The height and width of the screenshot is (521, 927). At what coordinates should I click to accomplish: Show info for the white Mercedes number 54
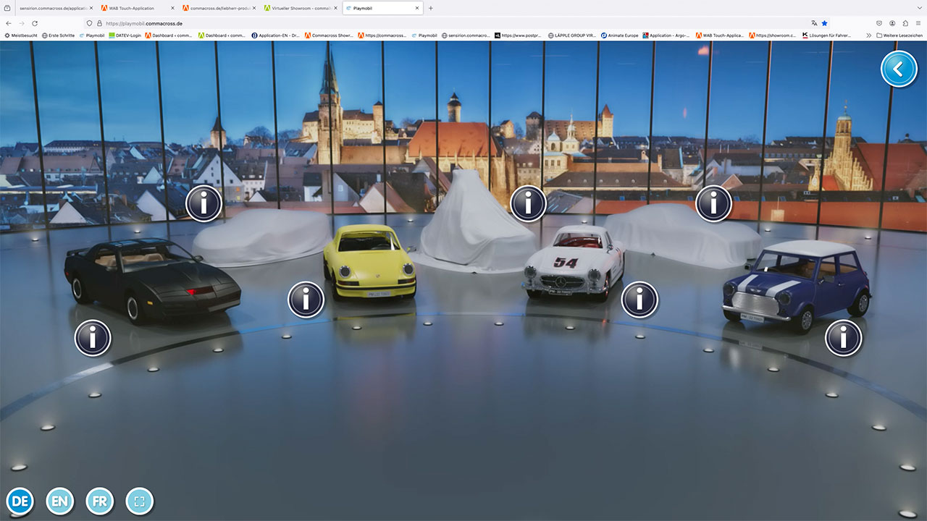pyautogui.click(x=639, y=300)
